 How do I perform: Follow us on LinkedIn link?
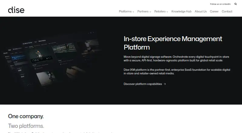[x=220, y=4]
